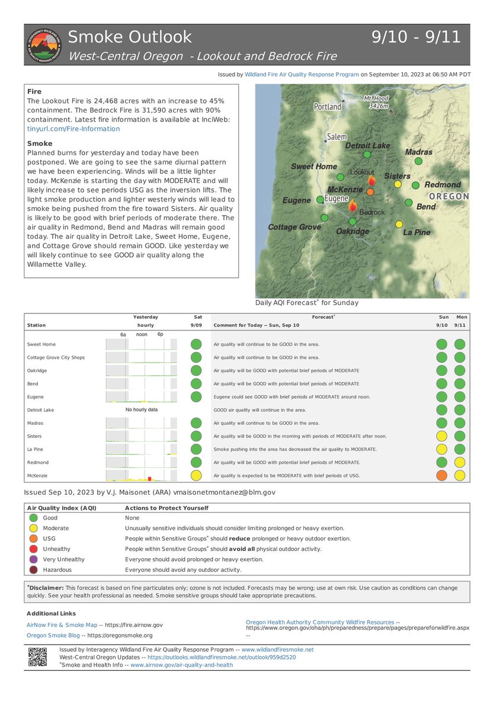Image resolution: width=503 pixels, height=711 pixels.
Task: Click 'No hourly data' in Detroit Lake row
Action: (x=141, y=410)
